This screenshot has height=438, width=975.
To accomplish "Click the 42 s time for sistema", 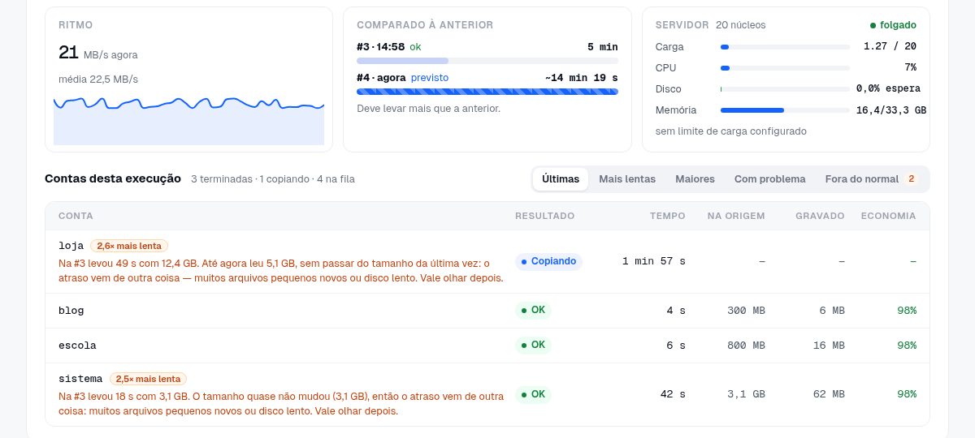I will point(673,394).
